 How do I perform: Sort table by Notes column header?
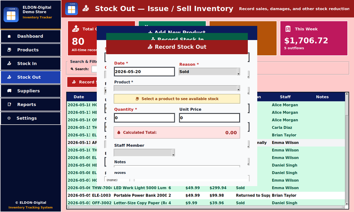tap(322, 97)
